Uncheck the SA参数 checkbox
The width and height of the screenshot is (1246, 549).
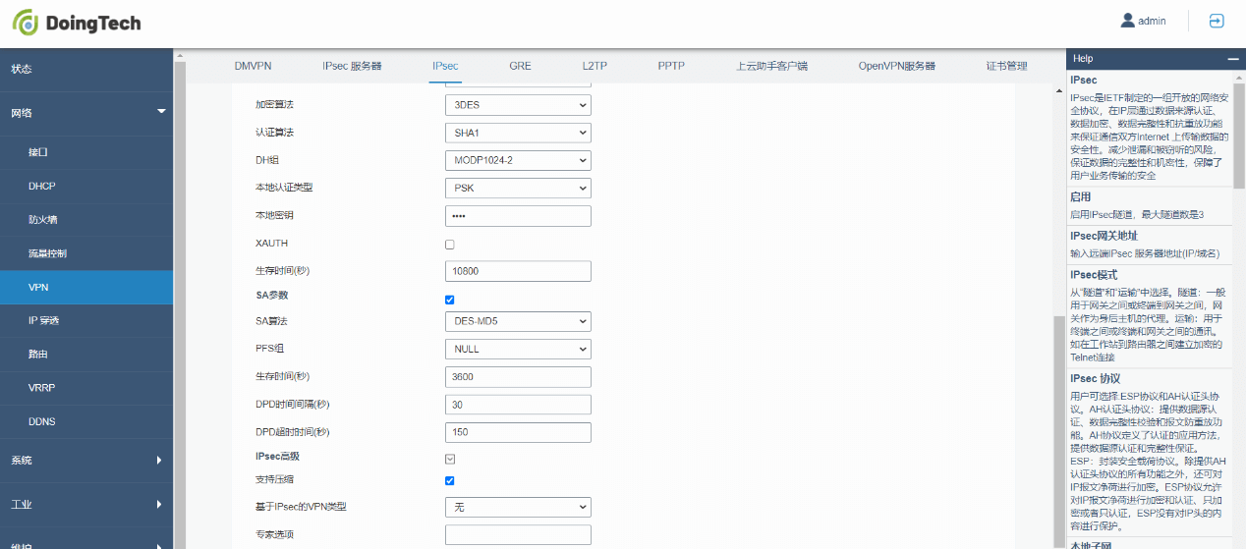pos(450,300)
